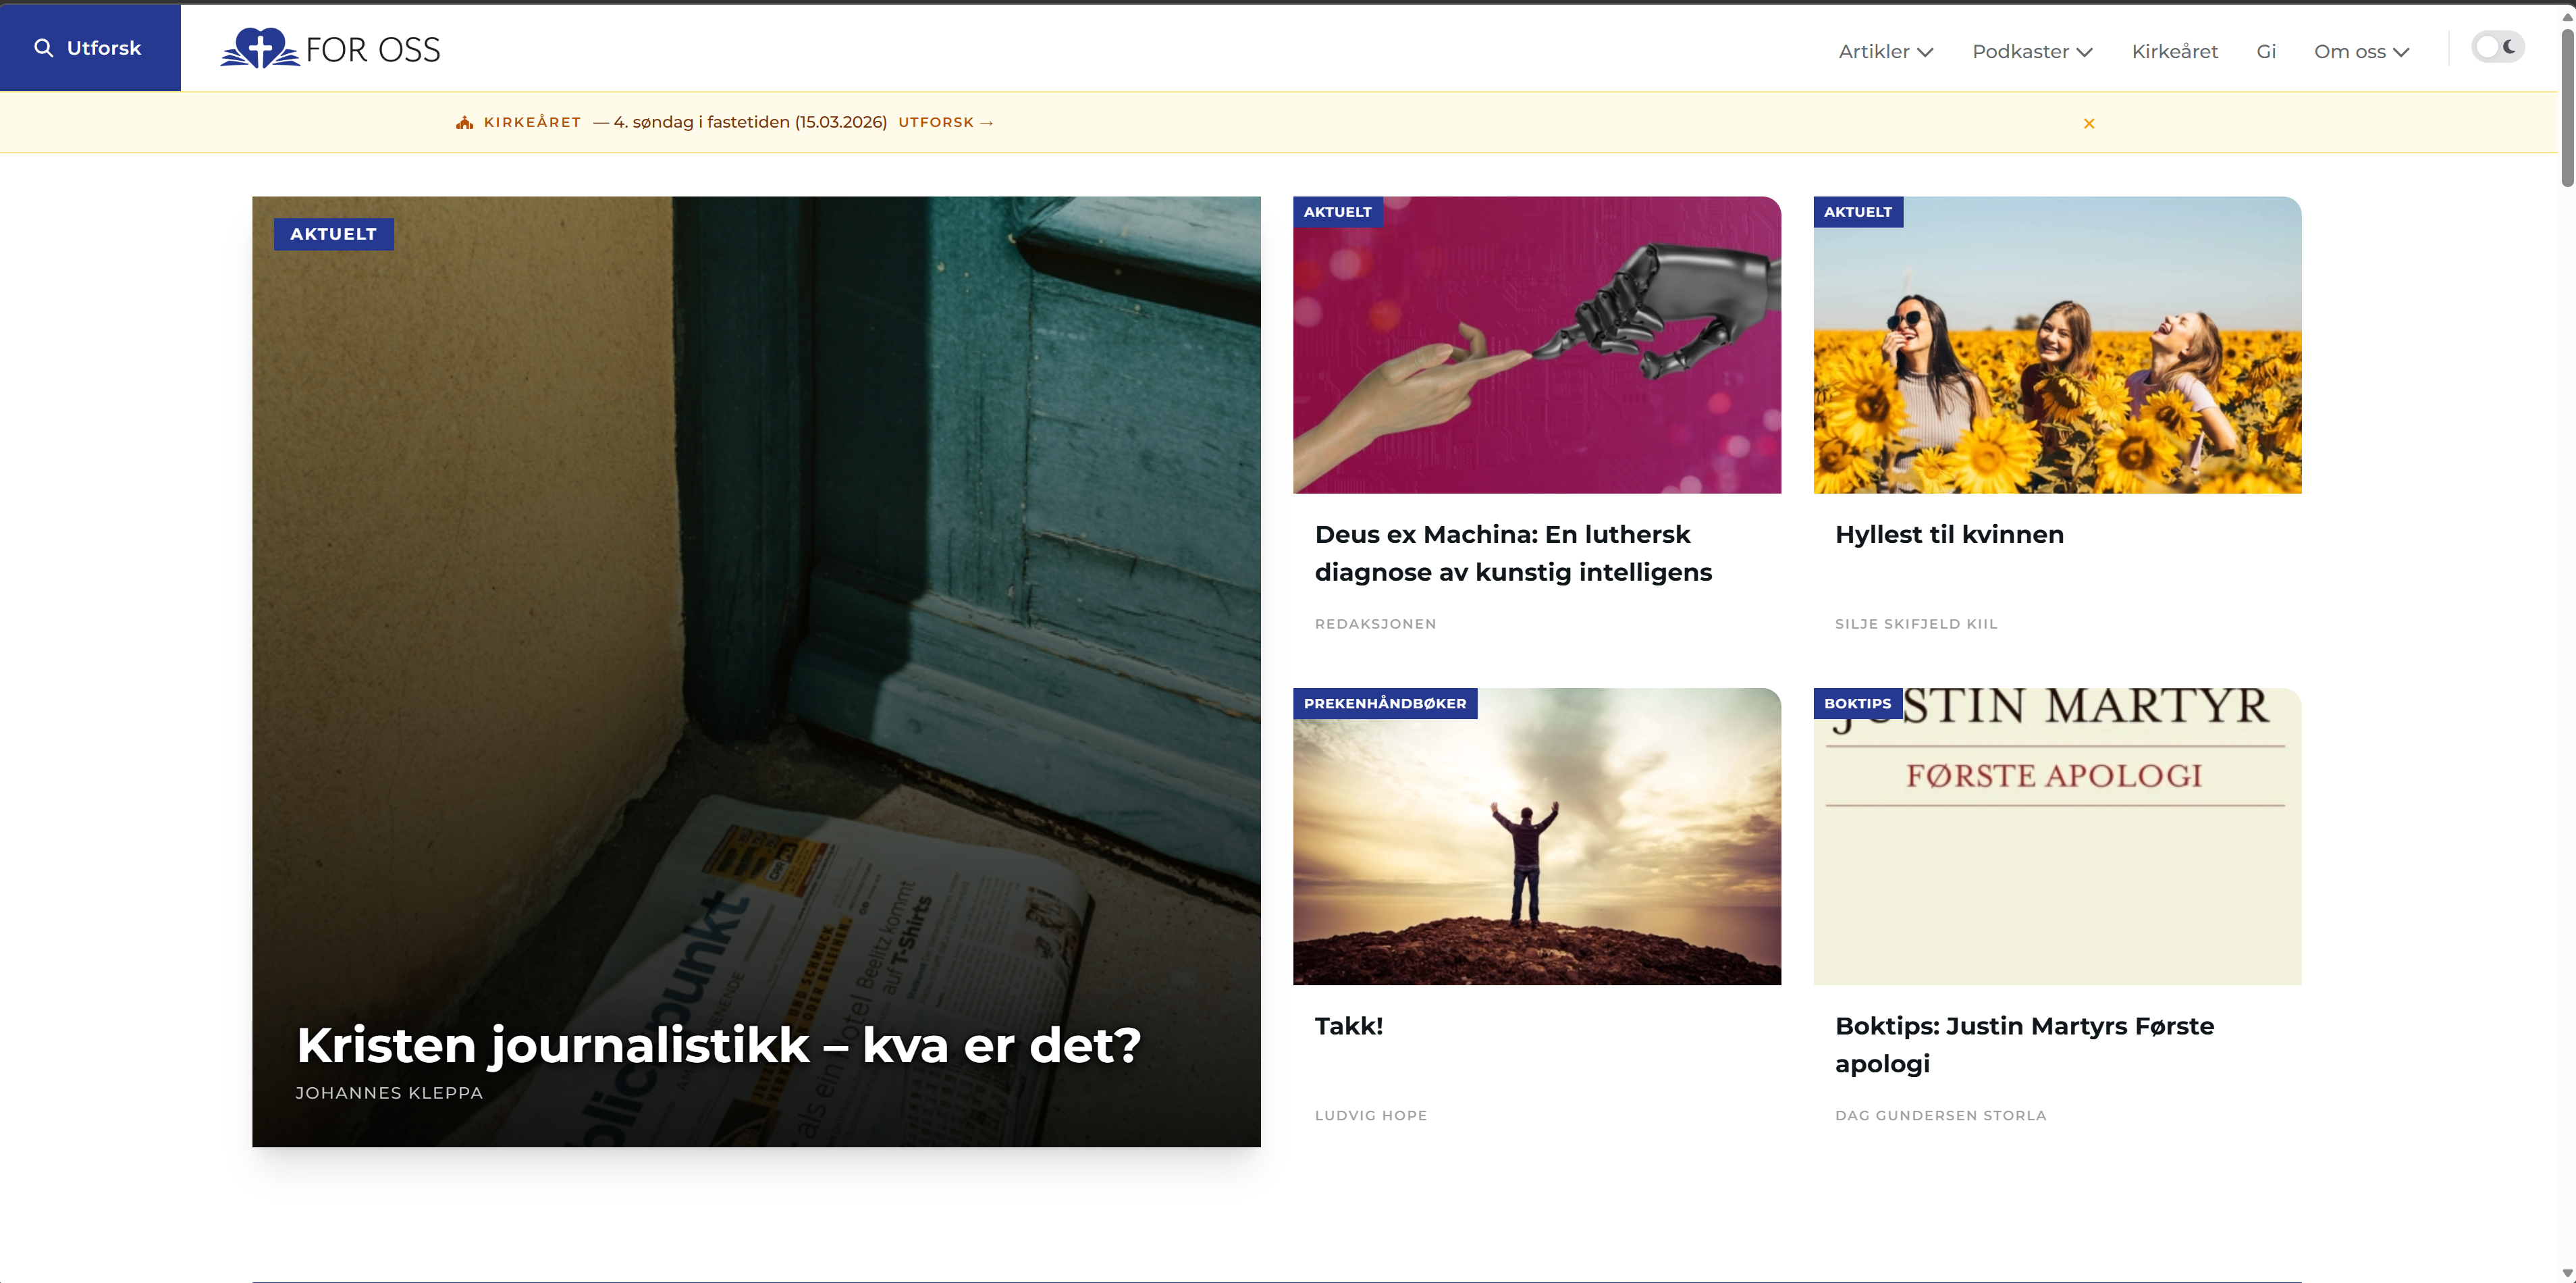This screenshot has height=1283, width=2576.
Task: Click the AKTUELT tag on large feature image
Action: [x=333, y=234]
